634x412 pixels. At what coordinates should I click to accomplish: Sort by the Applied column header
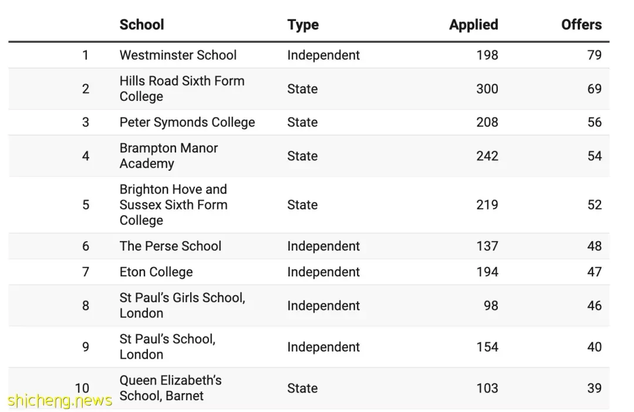[474, 25]
